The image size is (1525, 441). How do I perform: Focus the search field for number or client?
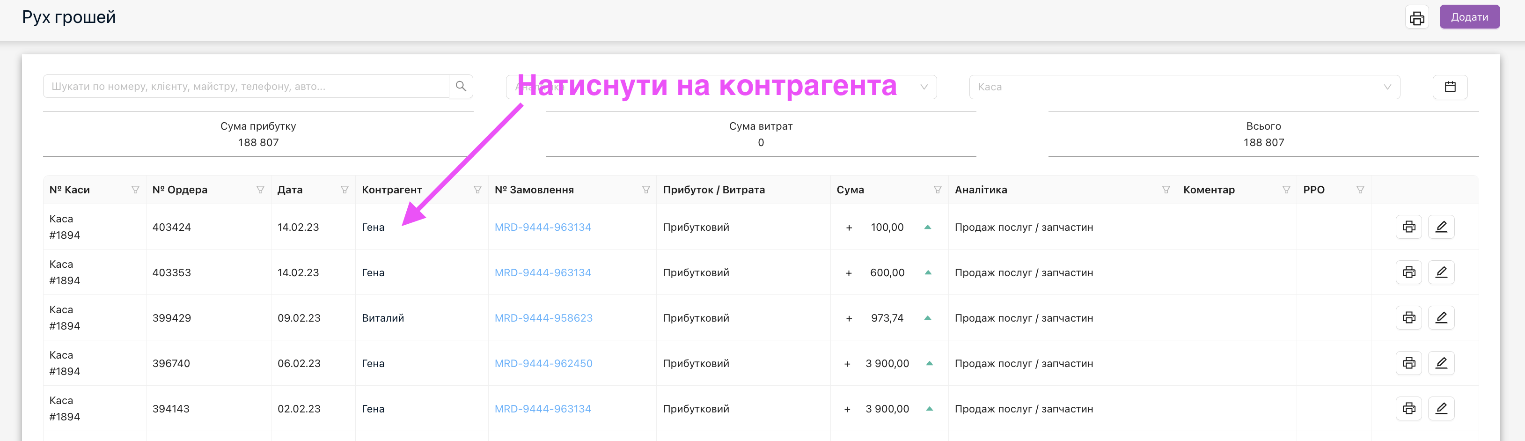[246, 87]
